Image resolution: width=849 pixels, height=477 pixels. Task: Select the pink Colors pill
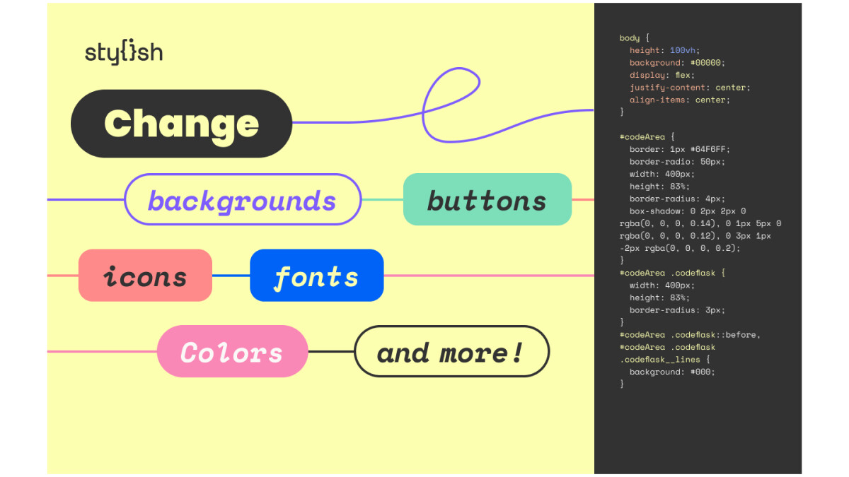(x=232, y=351)
